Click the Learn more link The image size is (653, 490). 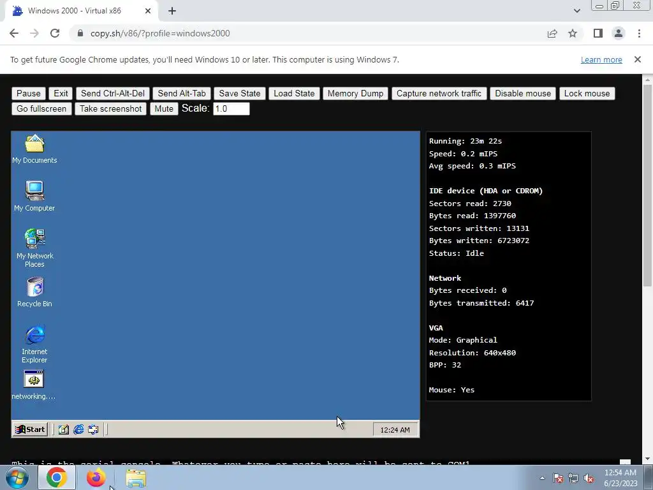click(x=601, y=59)
